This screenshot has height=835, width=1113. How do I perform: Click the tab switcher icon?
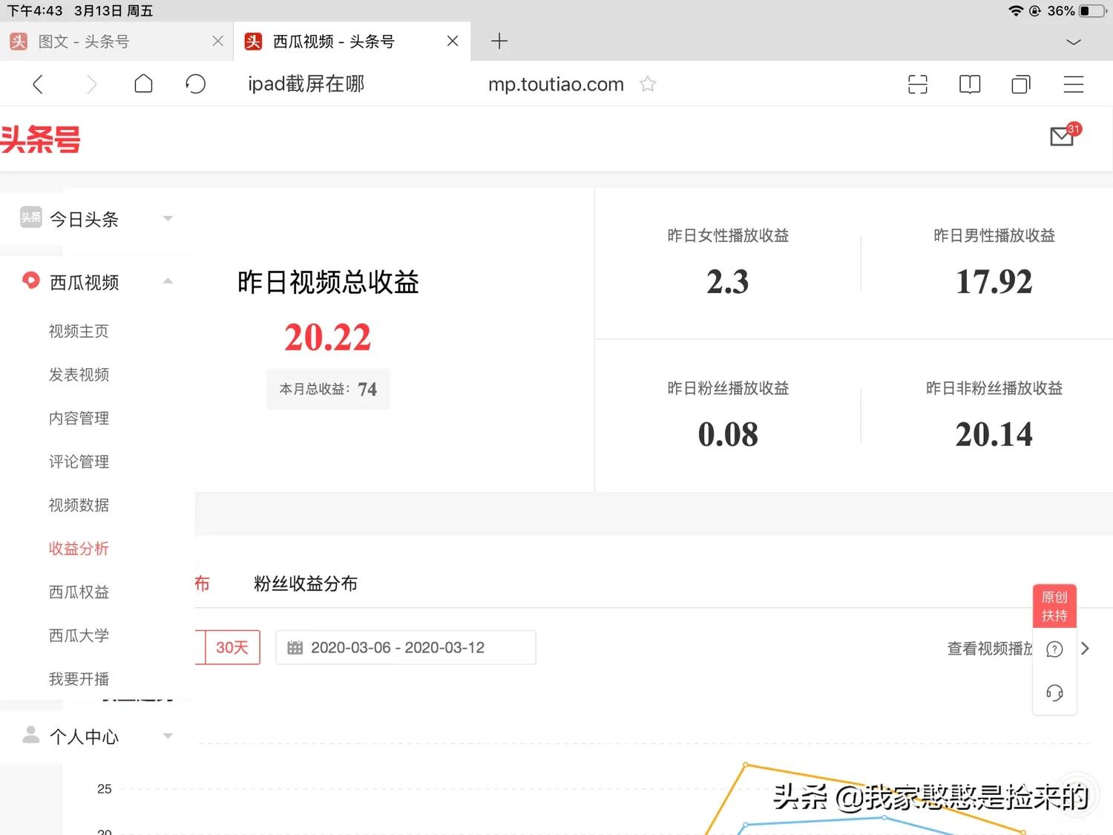tap(1020, 84)
